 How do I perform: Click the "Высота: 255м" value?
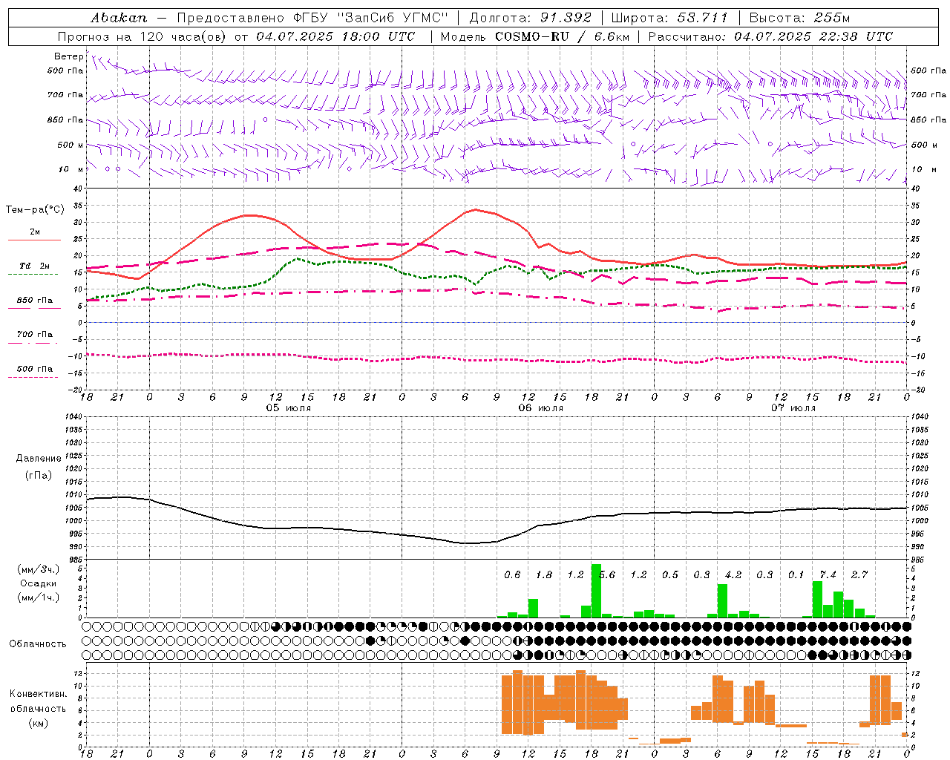pyautogui.click(x=799, y=18)
